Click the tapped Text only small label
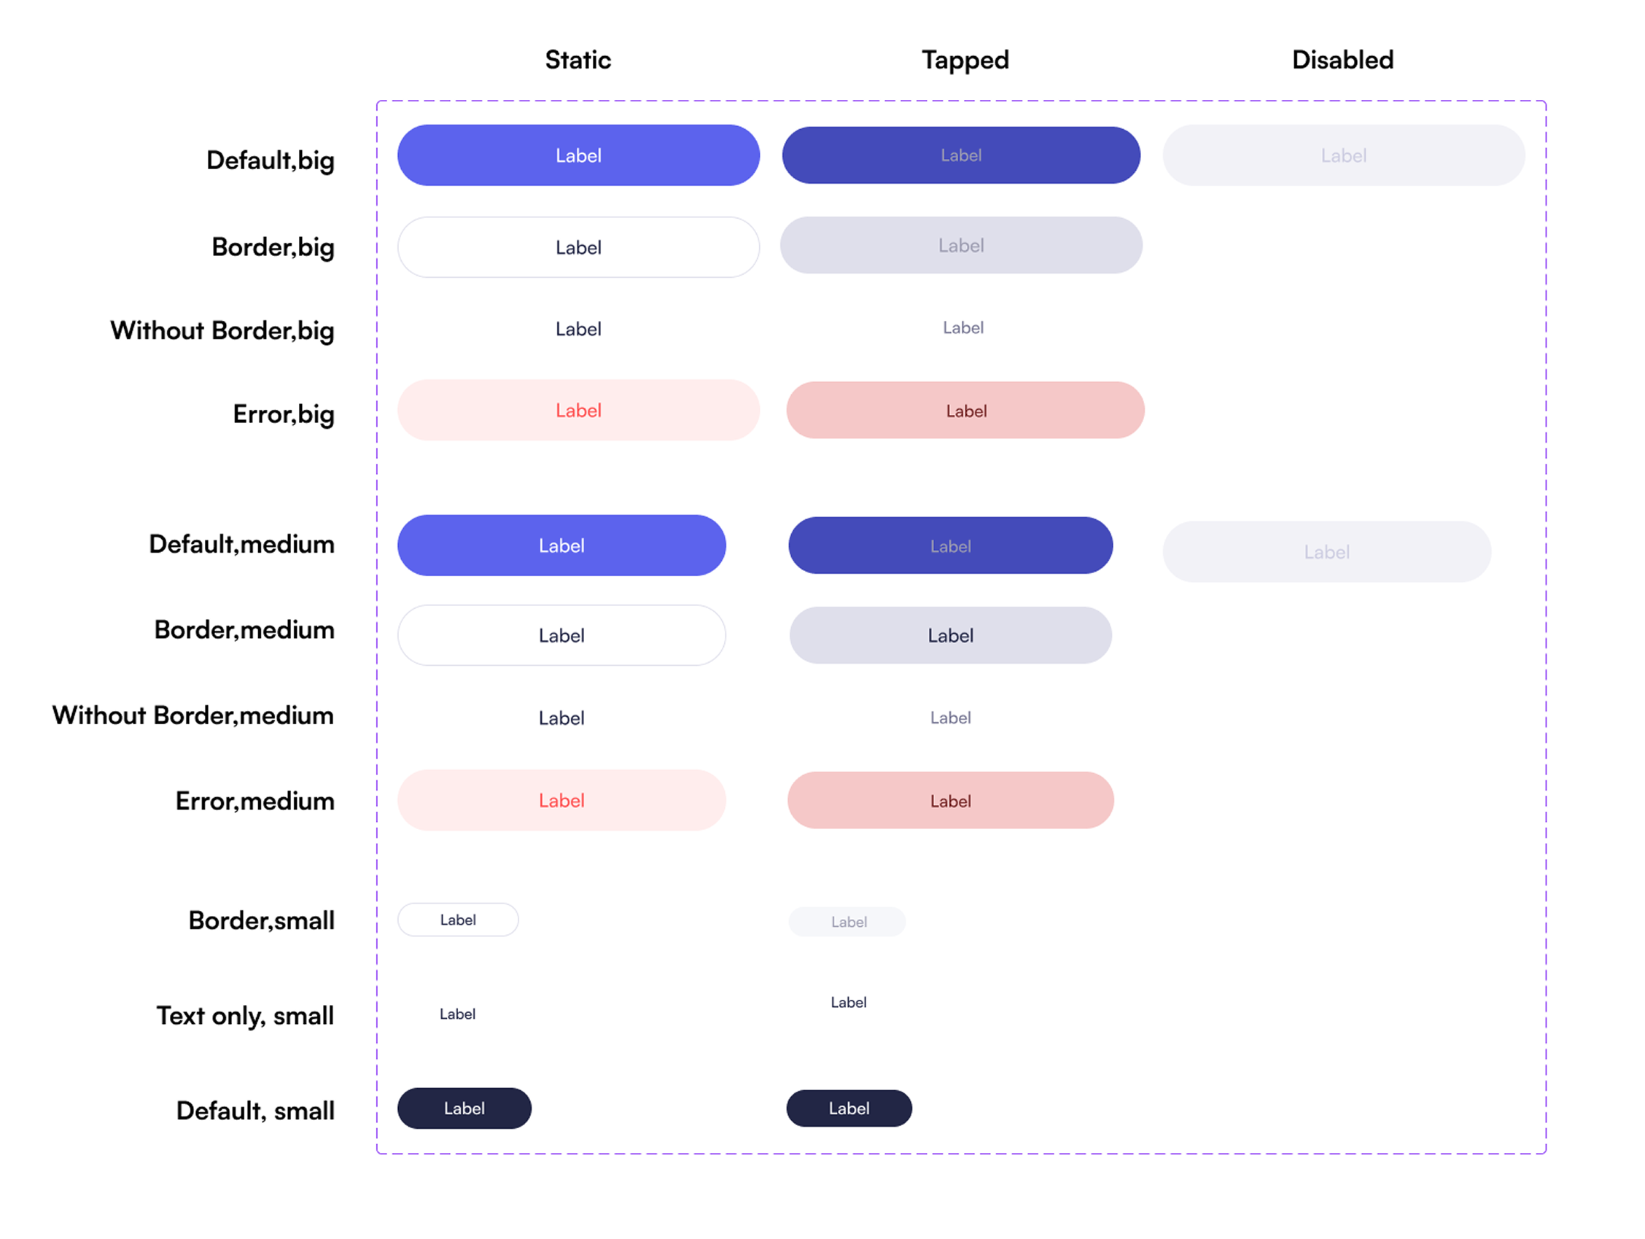The width and height of the screenshot is (1645, 1239). tap(849, 1003)
